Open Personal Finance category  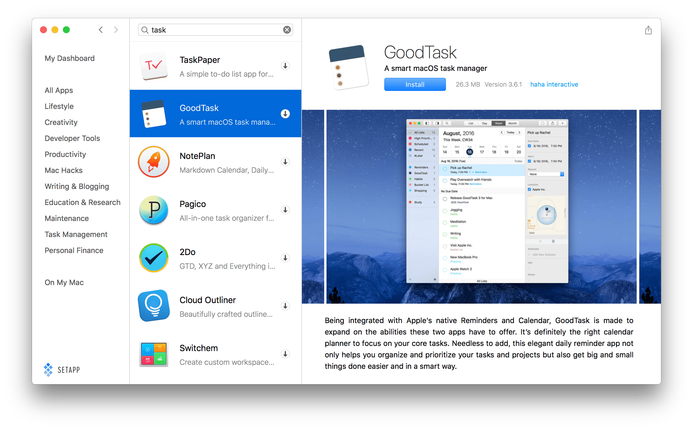pyautogui.click(x=74, y=250)
